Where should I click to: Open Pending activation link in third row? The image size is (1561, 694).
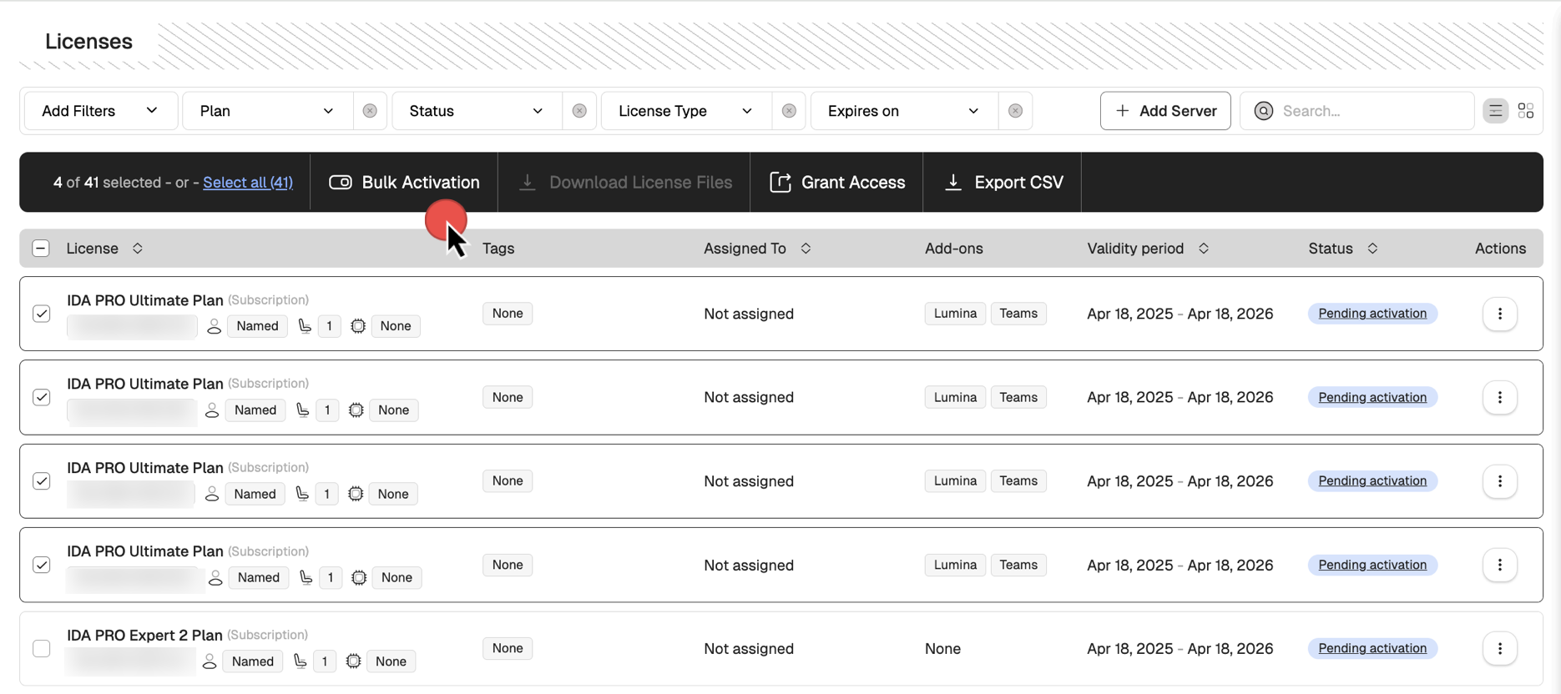pyautogui.click(x=1372, y=481)
